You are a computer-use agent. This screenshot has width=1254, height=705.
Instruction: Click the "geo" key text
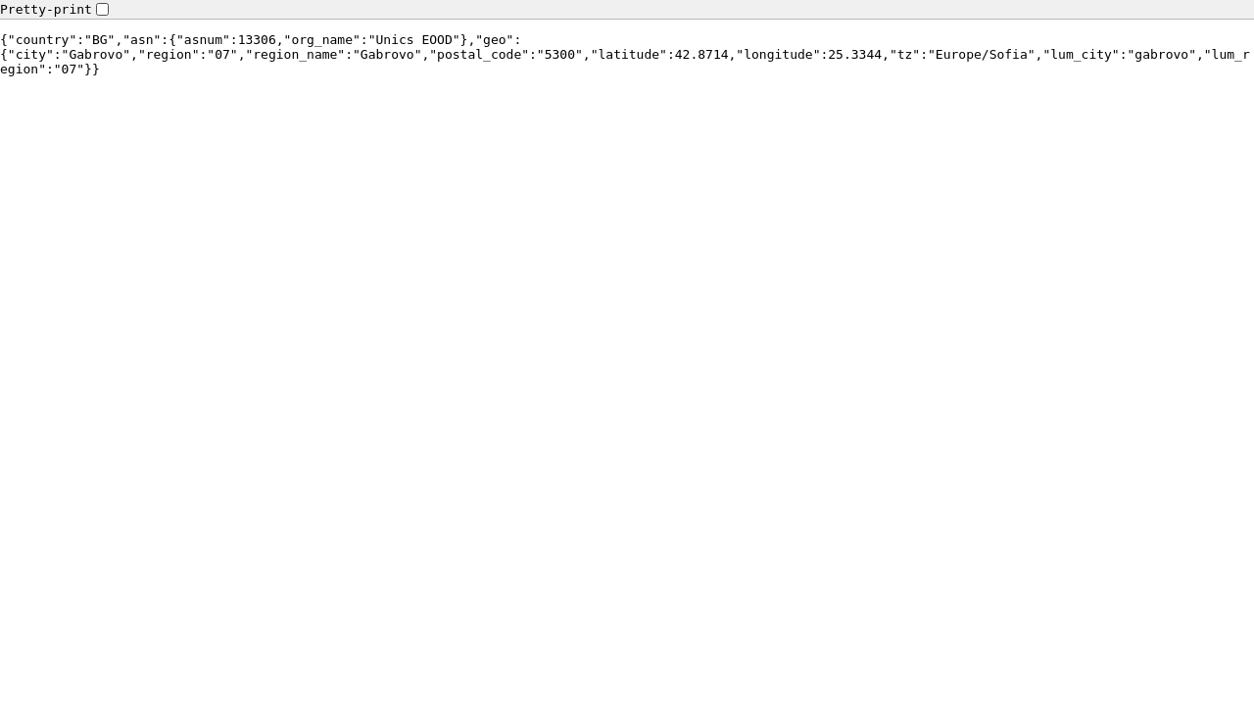pos(494,40)
